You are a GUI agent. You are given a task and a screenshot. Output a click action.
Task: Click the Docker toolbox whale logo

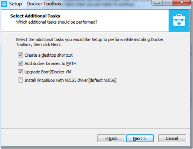(x=179, y=20)
